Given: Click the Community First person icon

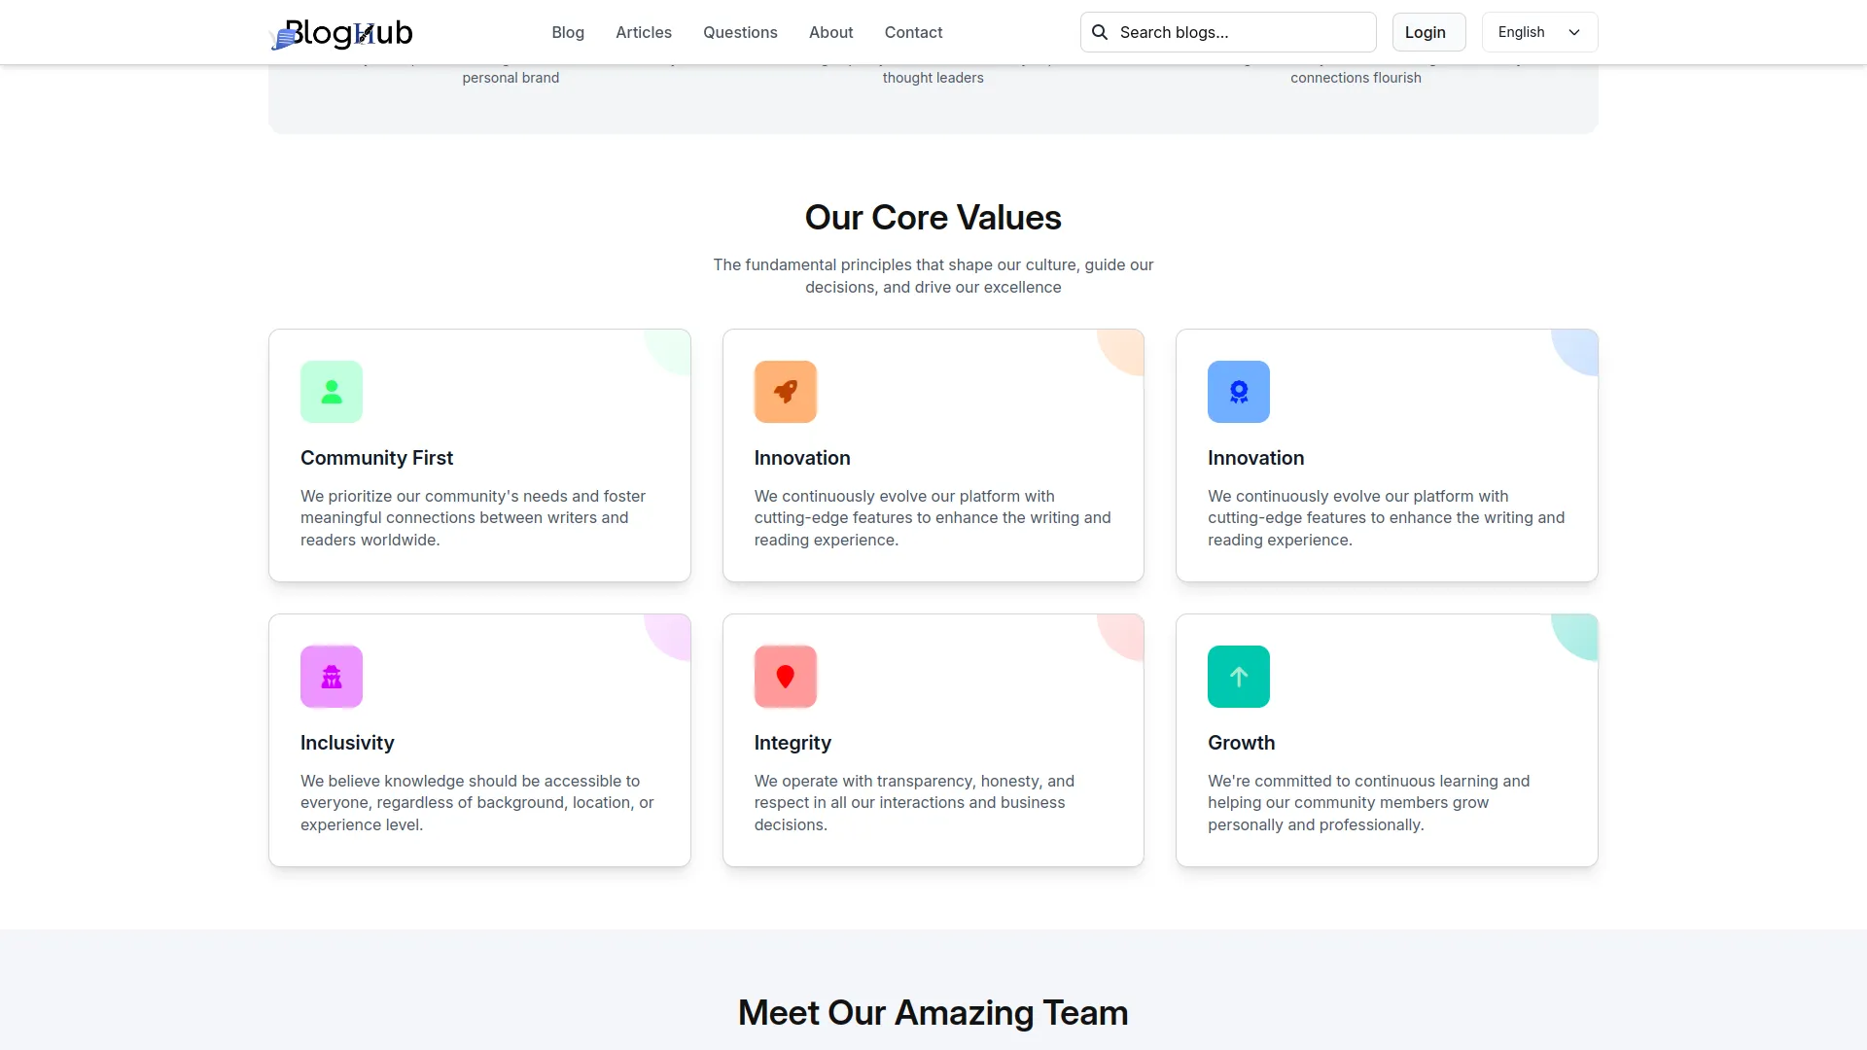Looking at the screenshot, I should click(331, 391).
